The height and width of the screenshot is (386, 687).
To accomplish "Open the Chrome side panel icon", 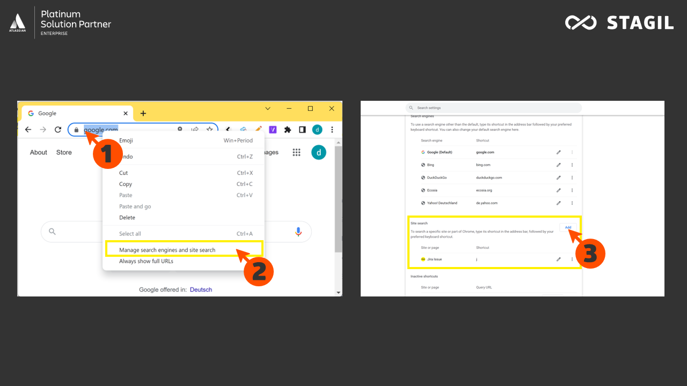I will pos(302,130).
